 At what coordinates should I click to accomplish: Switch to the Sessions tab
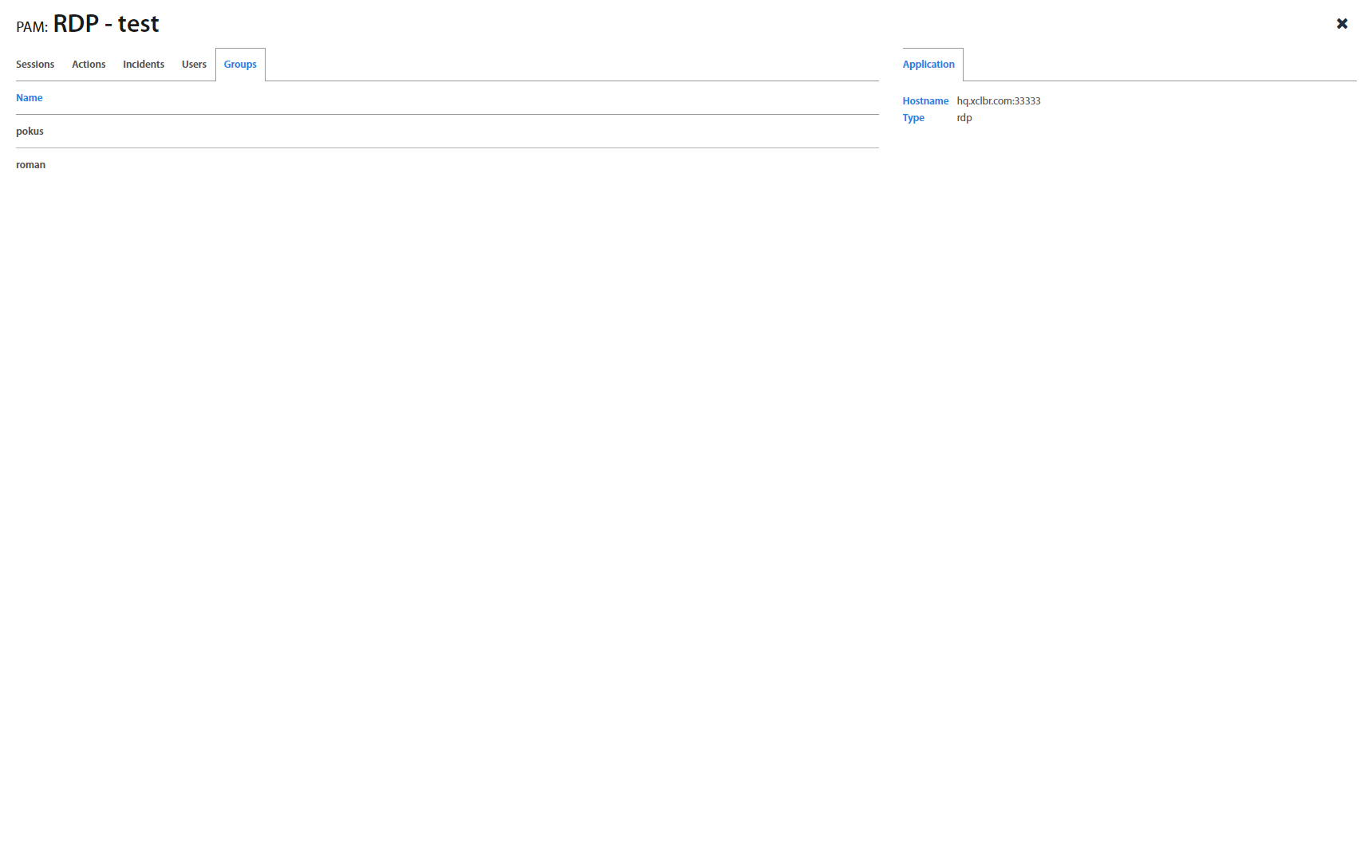point(35,65)
